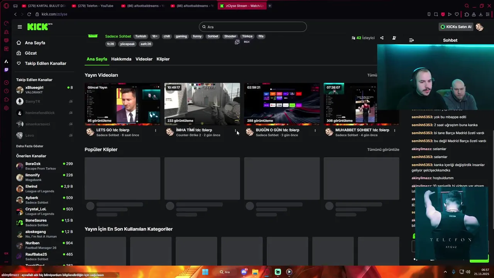Open the user avatar menu at top right
The height and width of the screenshot is (278, 494).
click(479, 27)
